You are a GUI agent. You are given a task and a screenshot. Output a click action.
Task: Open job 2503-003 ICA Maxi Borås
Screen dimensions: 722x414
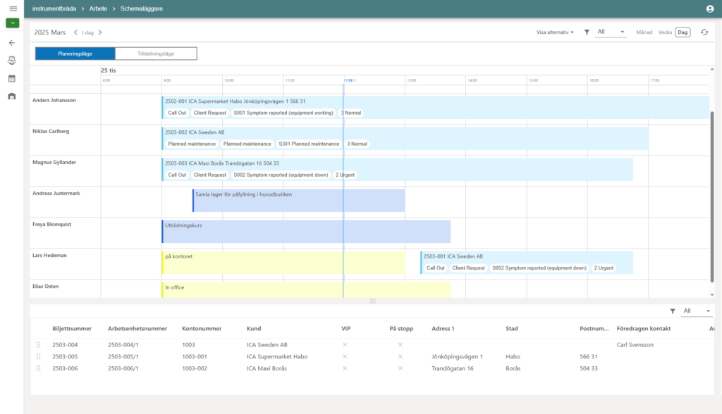398,169
